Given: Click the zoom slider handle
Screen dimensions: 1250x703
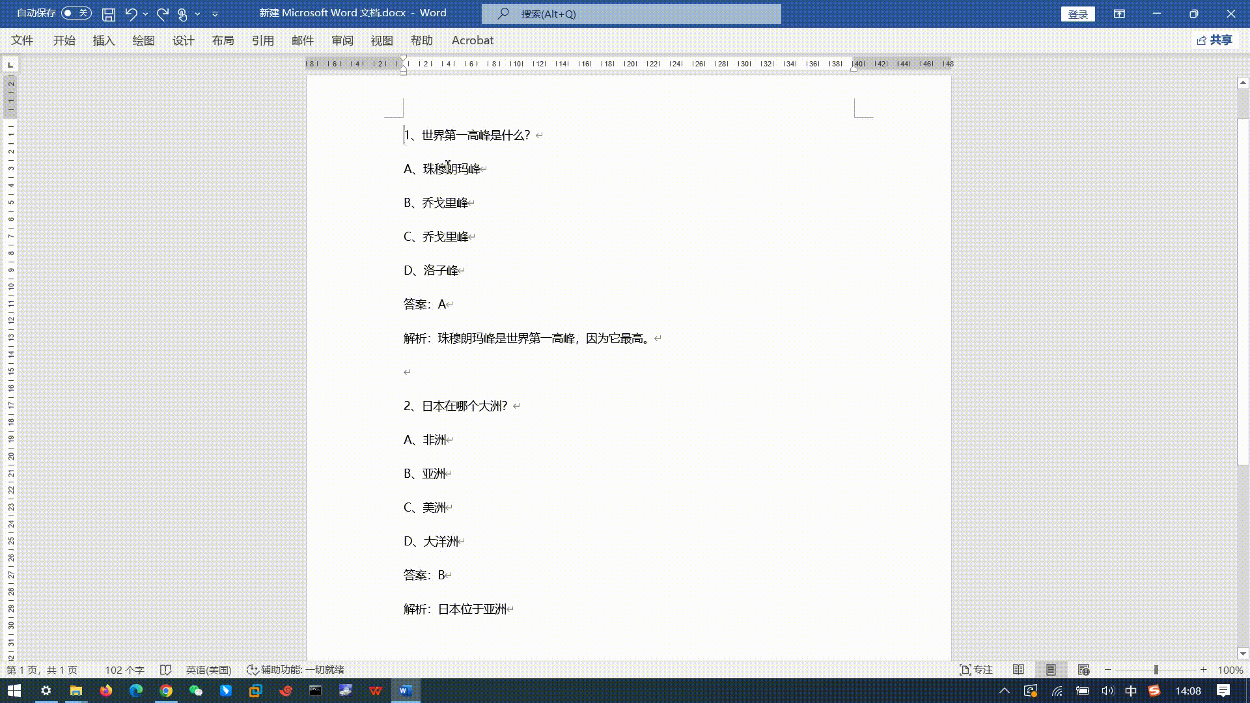Looking at the screenshot, I should (1156, 670).
